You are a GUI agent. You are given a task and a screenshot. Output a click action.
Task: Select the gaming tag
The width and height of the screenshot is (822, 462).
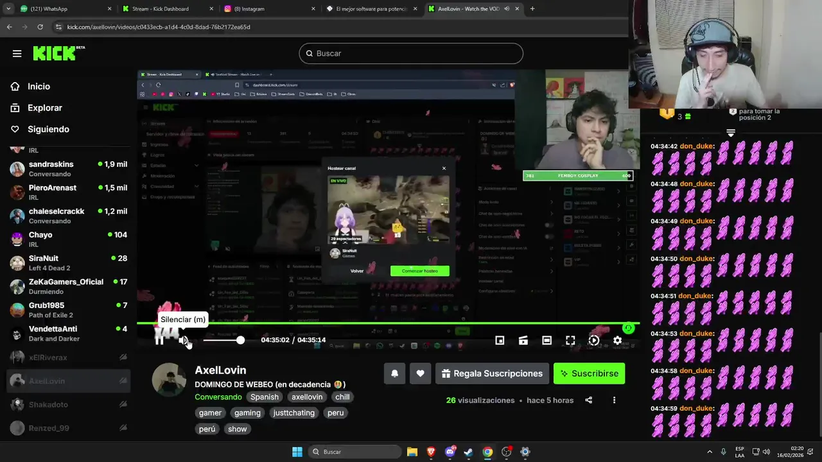[x=247, y=413]
